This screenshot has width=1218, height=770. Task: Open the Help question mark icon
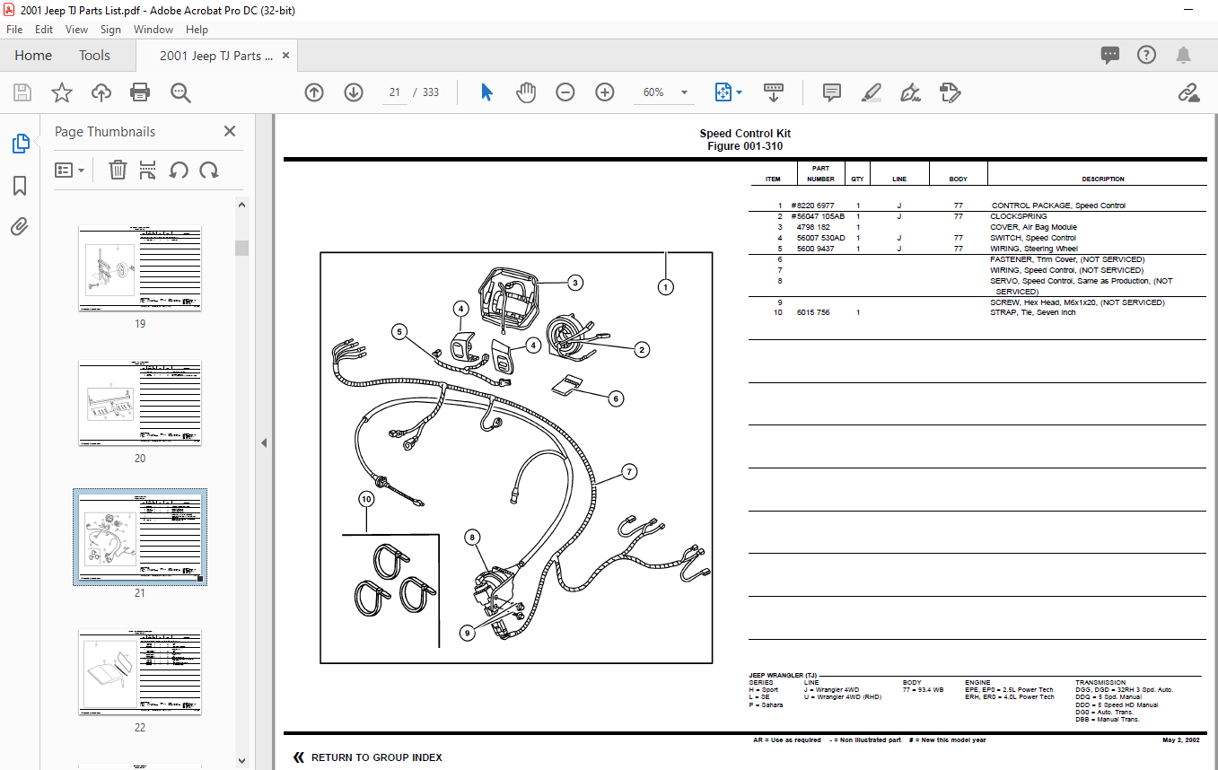pos(1146,56)
